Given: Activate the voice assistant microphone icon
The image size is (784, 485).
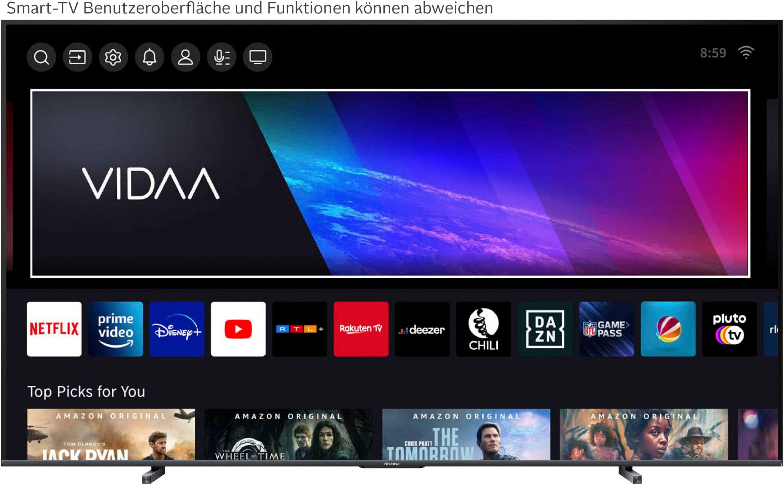Looking at the screenshot, I should [x=222, y=57].
